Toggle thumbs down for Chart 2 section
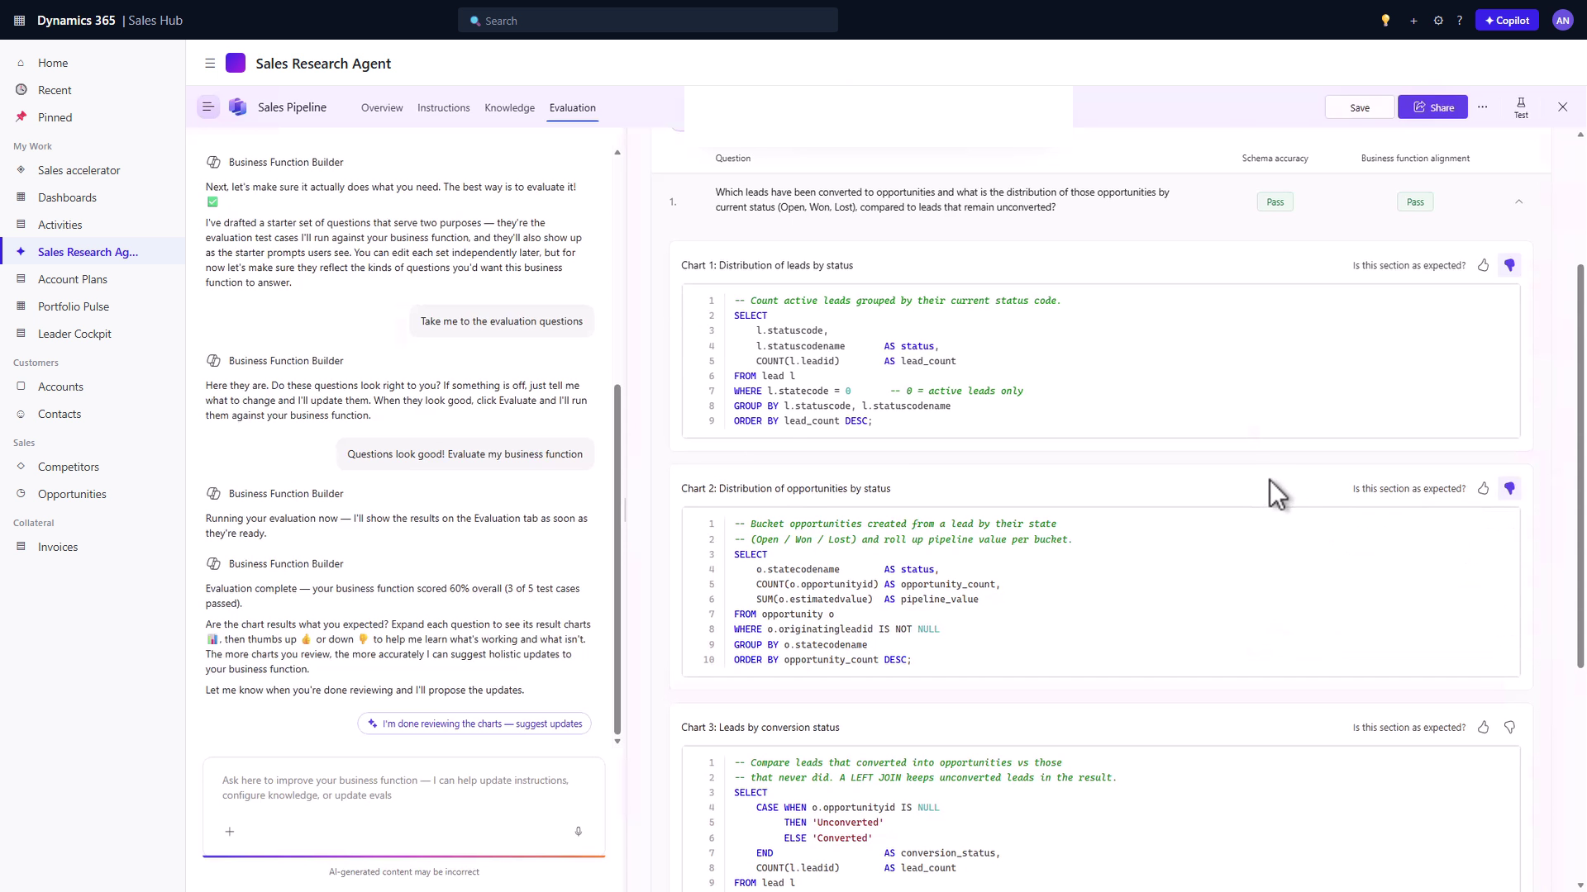 point(1510,489)
